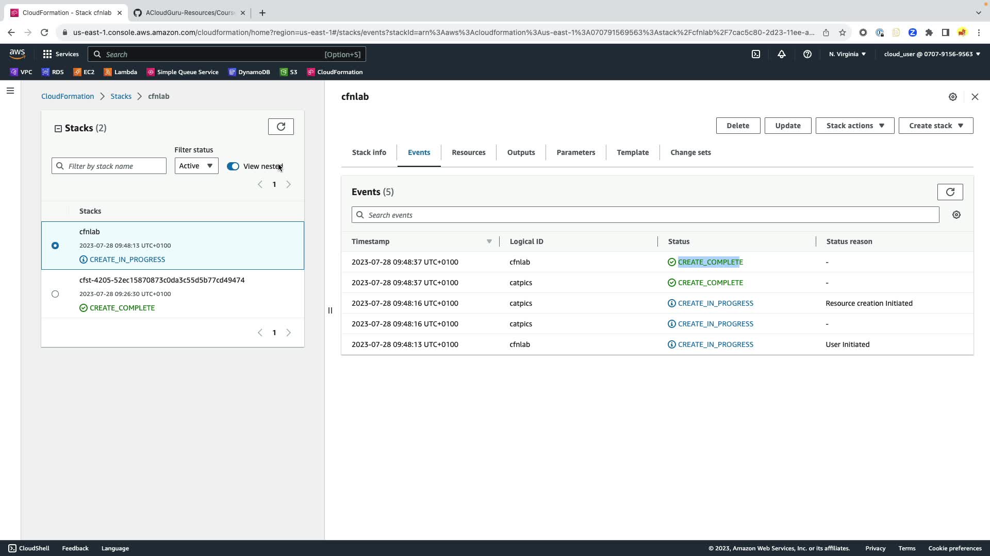This screenshot has height=556, width=990.
Task: Open events table preferences gear
Action: click(956, 215)
